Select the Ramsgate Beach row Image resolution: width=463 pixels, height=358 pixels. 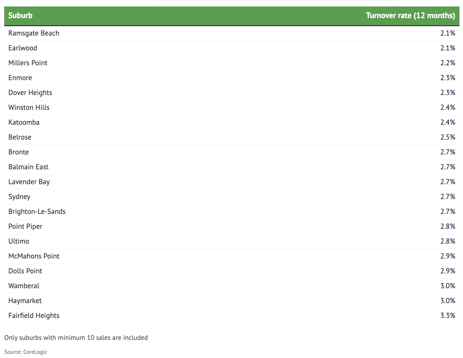point(34,33)
